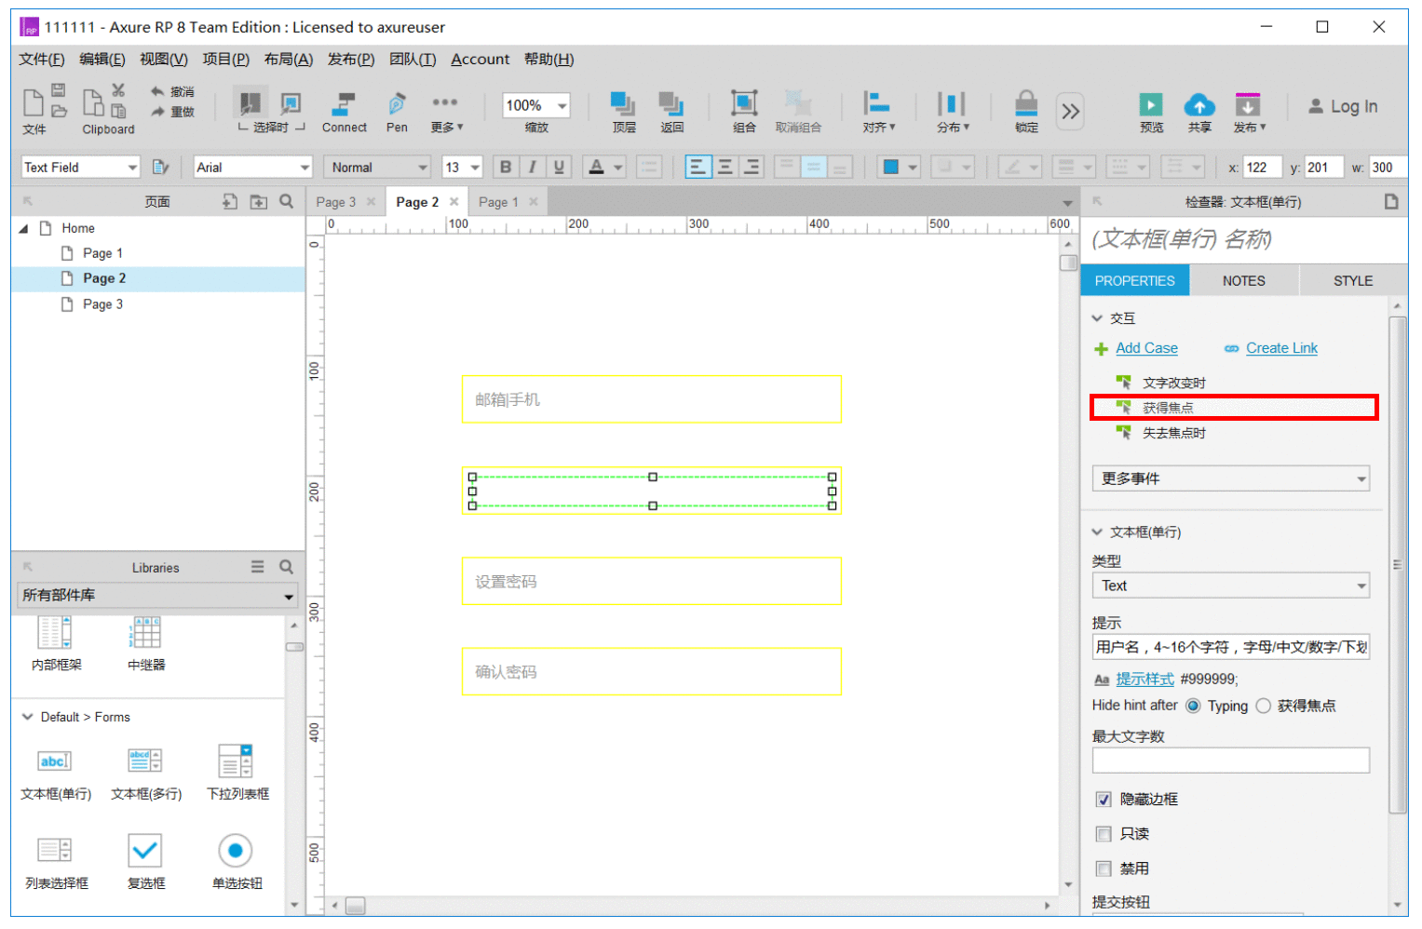Align text center
The image size is (1422, 929).
(725, 167)
